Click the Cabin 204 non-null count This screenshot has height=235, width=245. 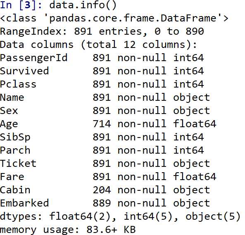pos(130,190)
